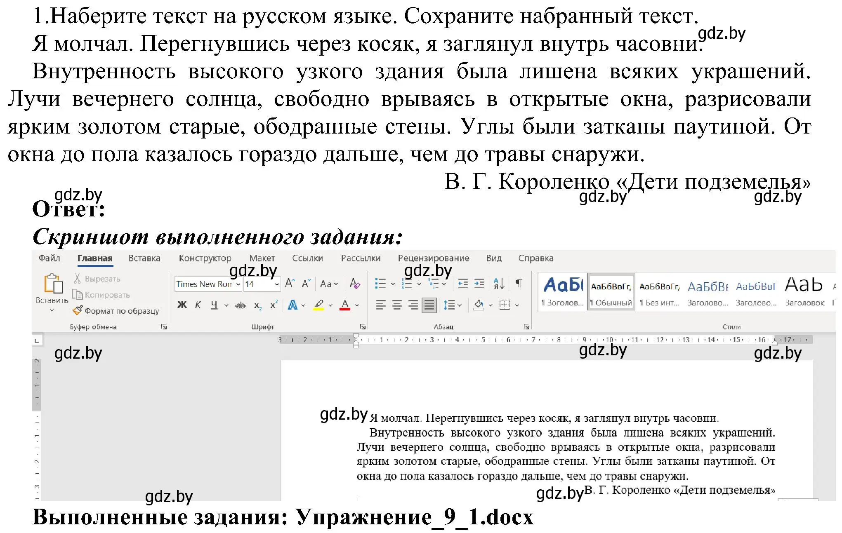The image size is (842, 533).
Task: Toggle bold (Ж) formatting
Action: coord(182,305)
